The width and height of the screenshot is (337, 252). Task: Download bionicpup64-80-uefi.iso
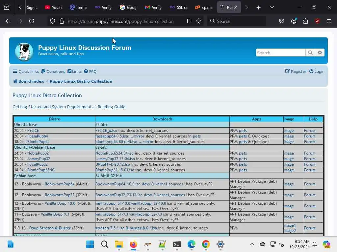coord(116,142)
